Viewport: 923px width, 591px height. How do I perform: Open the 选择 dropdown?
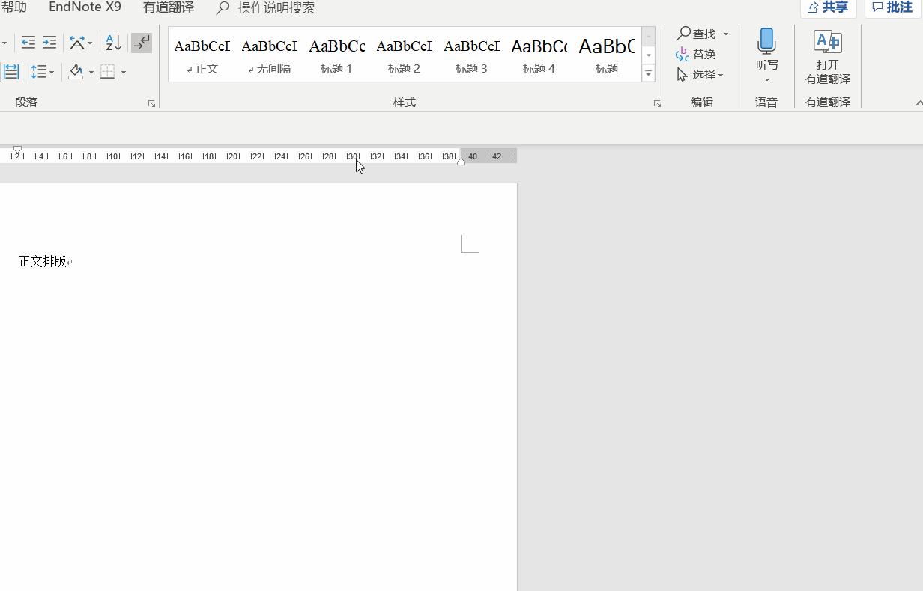point(700,74)
